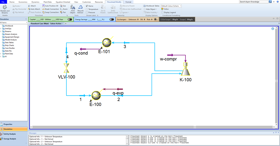Expand the Streams tree node
The width and height of the screenshot is (280, 146).
[1, 31]
